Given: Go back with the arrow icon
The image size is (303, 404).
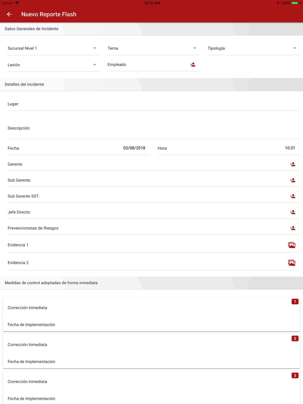Looking at the screenshot, I should pyautogui.click(x=9, y=14).
